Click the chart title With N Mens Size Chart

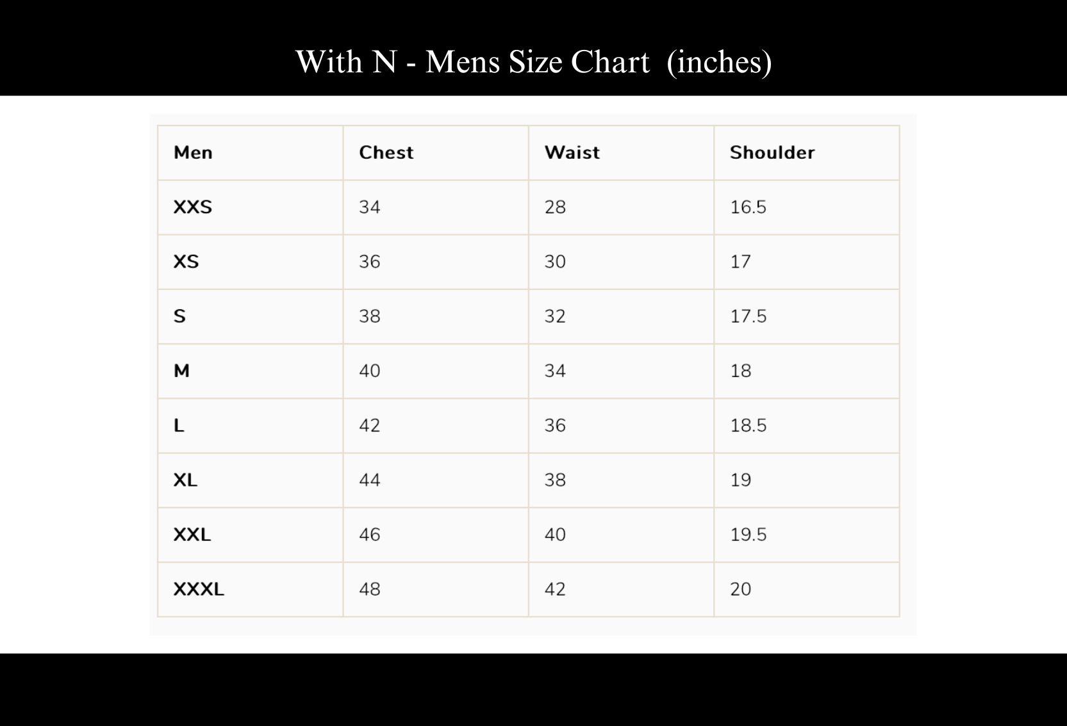pyautogui.click(x=533, y=62)
